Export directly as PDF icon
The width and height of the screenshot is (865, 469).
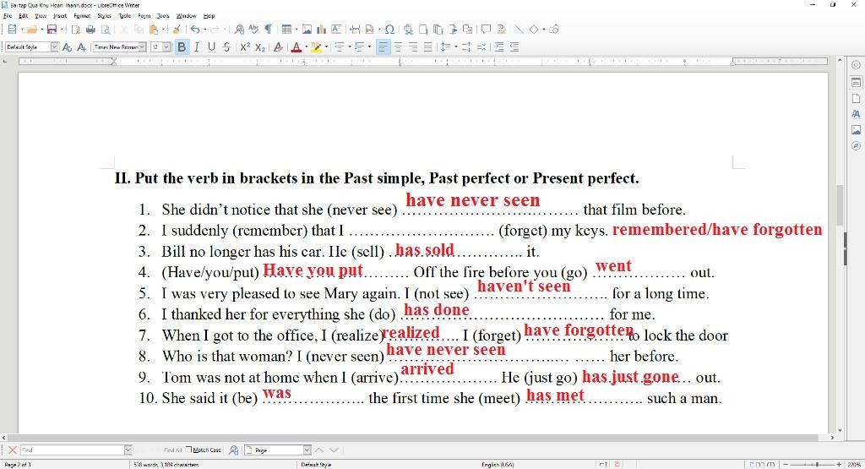pyautogui.click(x=76, y=30)
